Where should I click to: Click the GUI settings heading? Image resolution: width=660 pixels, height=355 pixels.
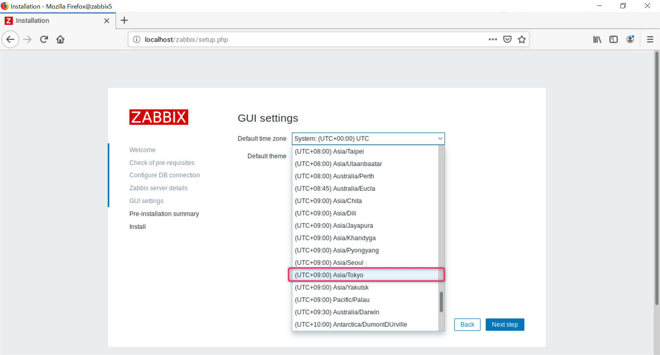(268, 118)
